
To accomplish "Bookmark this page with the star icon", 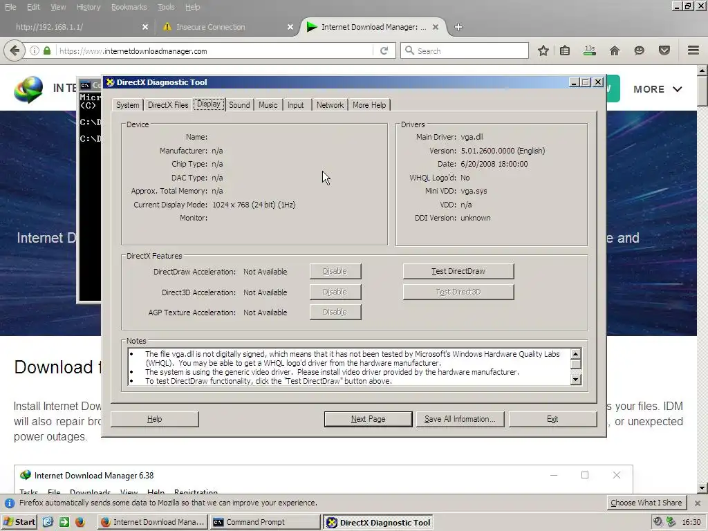I will pyautogui.click(x=543, y=50).
